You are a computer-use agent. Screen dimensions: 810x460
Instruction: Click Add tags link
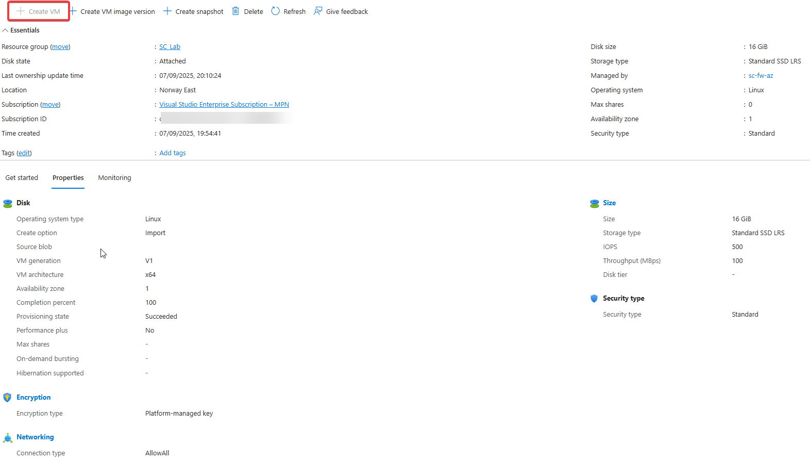point(173,153)
